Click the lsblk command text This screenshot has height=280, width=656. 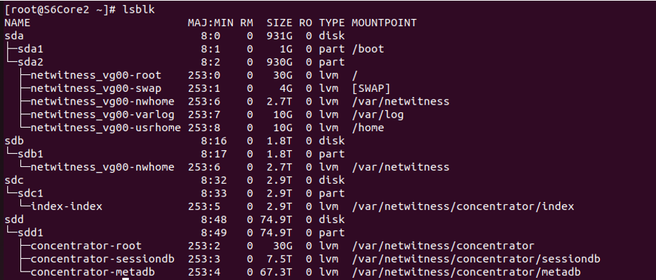click(x=138, y=10)
